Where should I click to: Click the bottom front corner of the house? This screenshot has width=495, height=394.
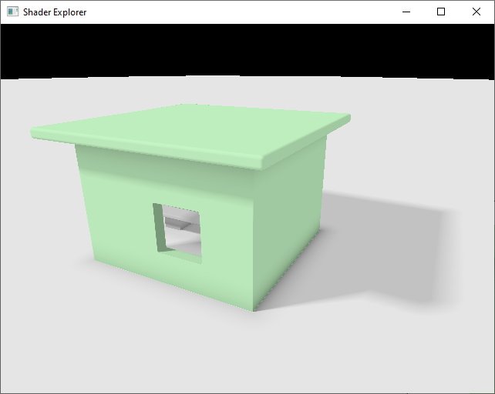tap(254, 309)
